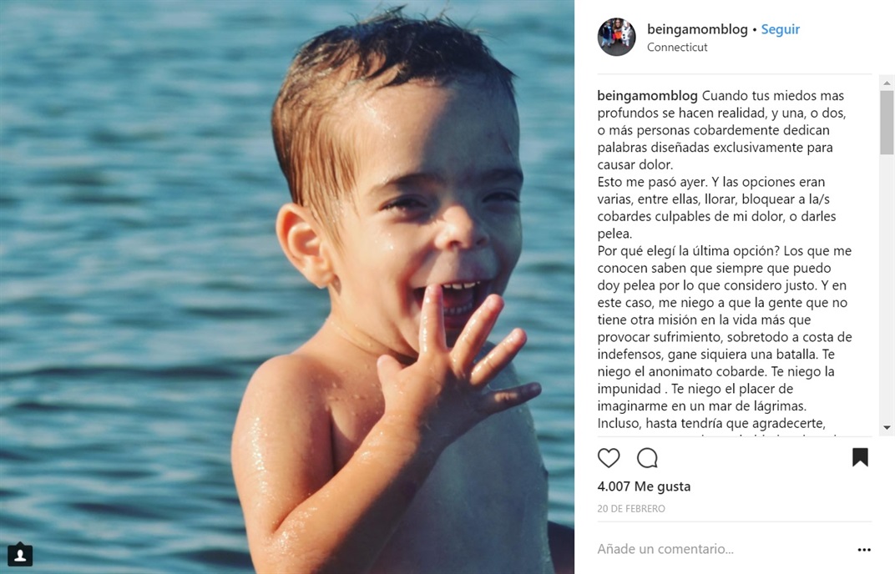The image size is (895, 574).
Task: Open the three-dot more options menu
Action: (x=864, y=550)
